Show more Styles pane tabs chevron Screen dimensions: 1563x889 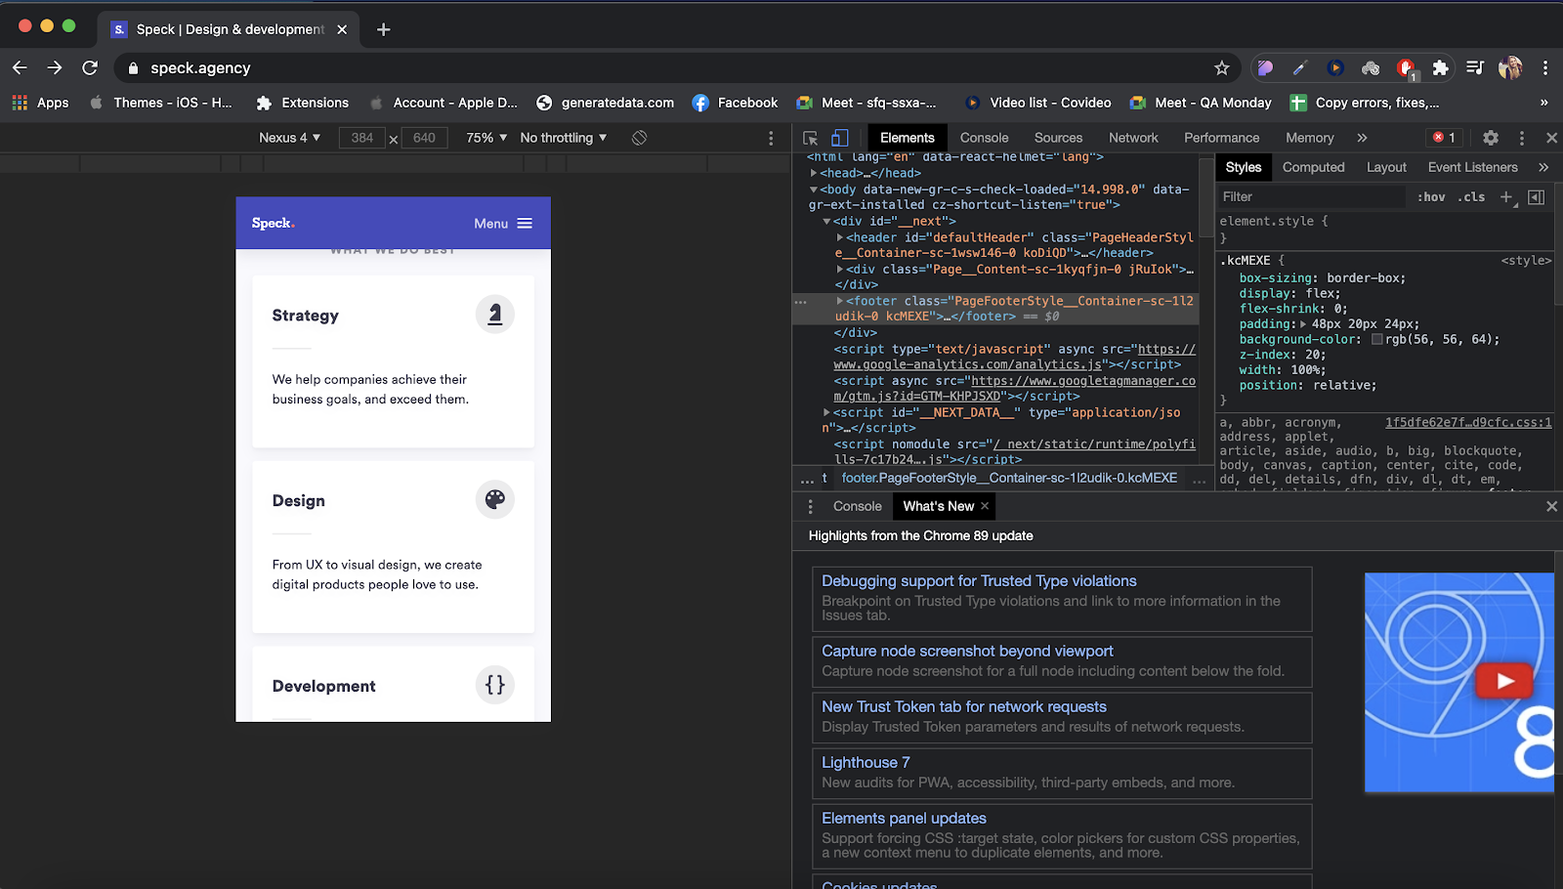pos(1543,167)
